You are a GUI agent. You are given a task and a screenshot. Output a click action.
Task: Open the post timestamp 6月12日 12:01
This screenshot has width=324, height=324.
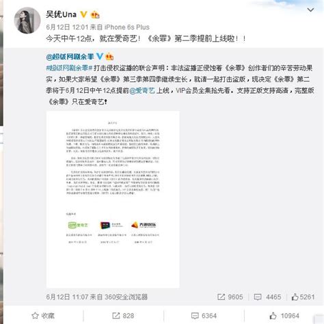(x=67, y=27)
